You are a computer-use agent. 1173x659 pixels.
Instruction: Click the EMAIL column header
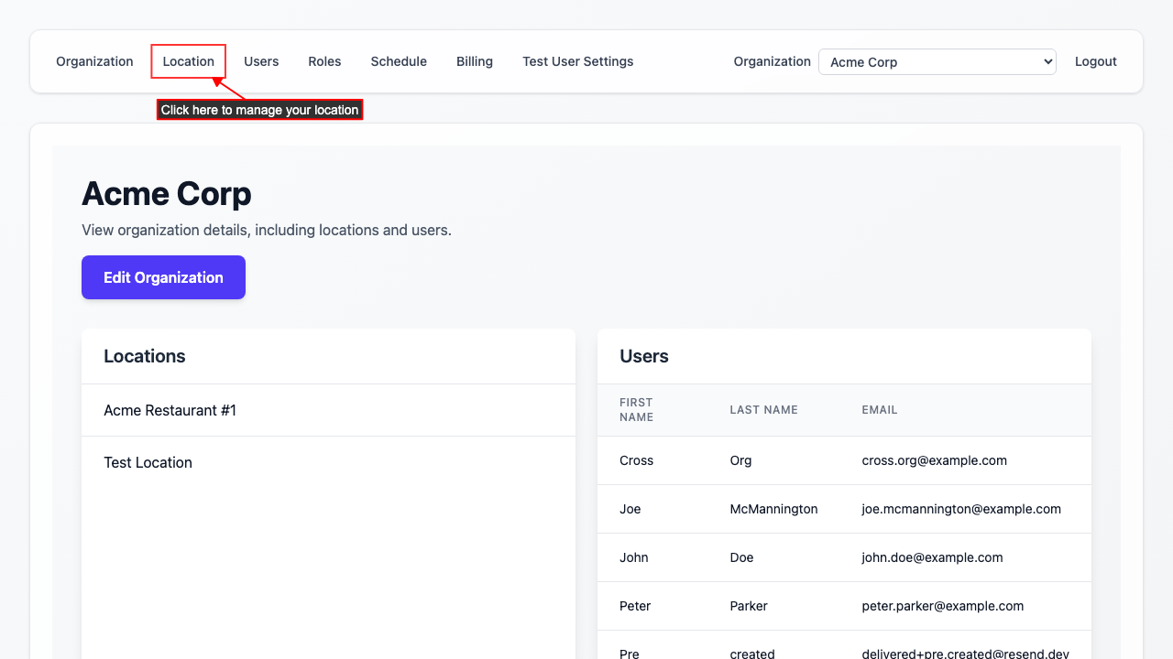pyautogui.click(x=879, y=409)
